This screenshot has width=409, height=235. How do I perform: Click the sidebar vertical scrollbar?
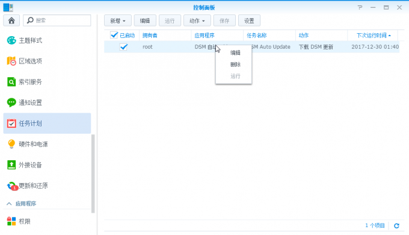pos(93,174)
